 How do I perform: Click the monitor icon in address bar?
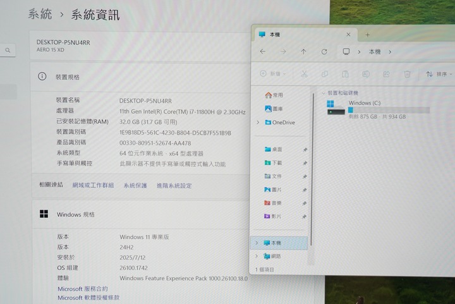[346, 52]
